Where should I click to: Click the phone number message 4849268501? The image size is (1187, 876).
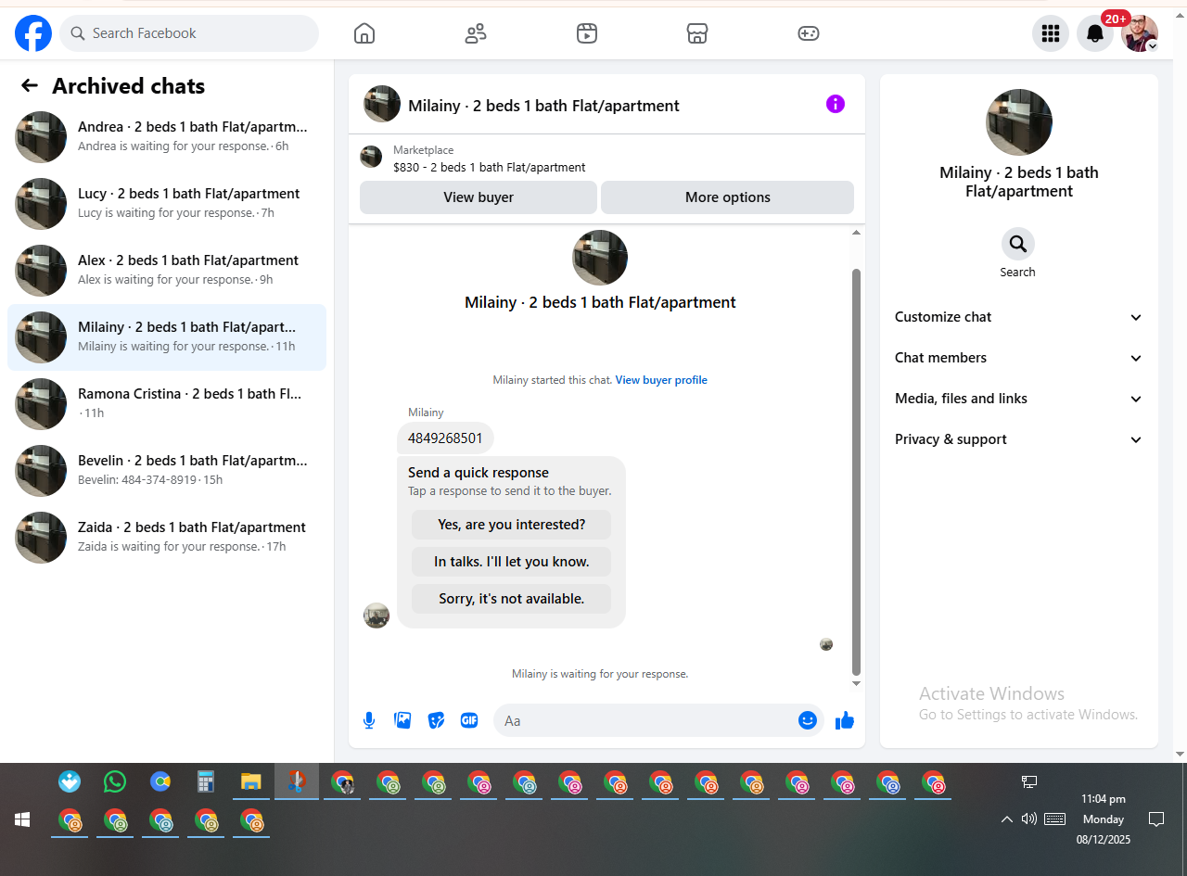[x=445, y=438]
